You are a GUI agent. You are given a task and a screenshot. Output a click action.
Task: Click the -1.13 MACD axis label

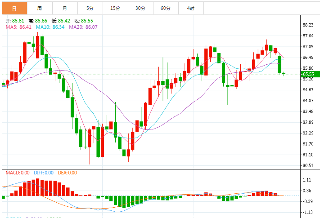tap(308, 212)
